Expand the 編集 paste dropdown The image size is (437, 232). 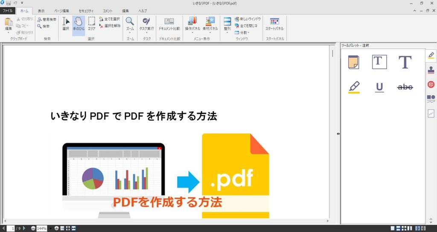(x=9, y=32)
